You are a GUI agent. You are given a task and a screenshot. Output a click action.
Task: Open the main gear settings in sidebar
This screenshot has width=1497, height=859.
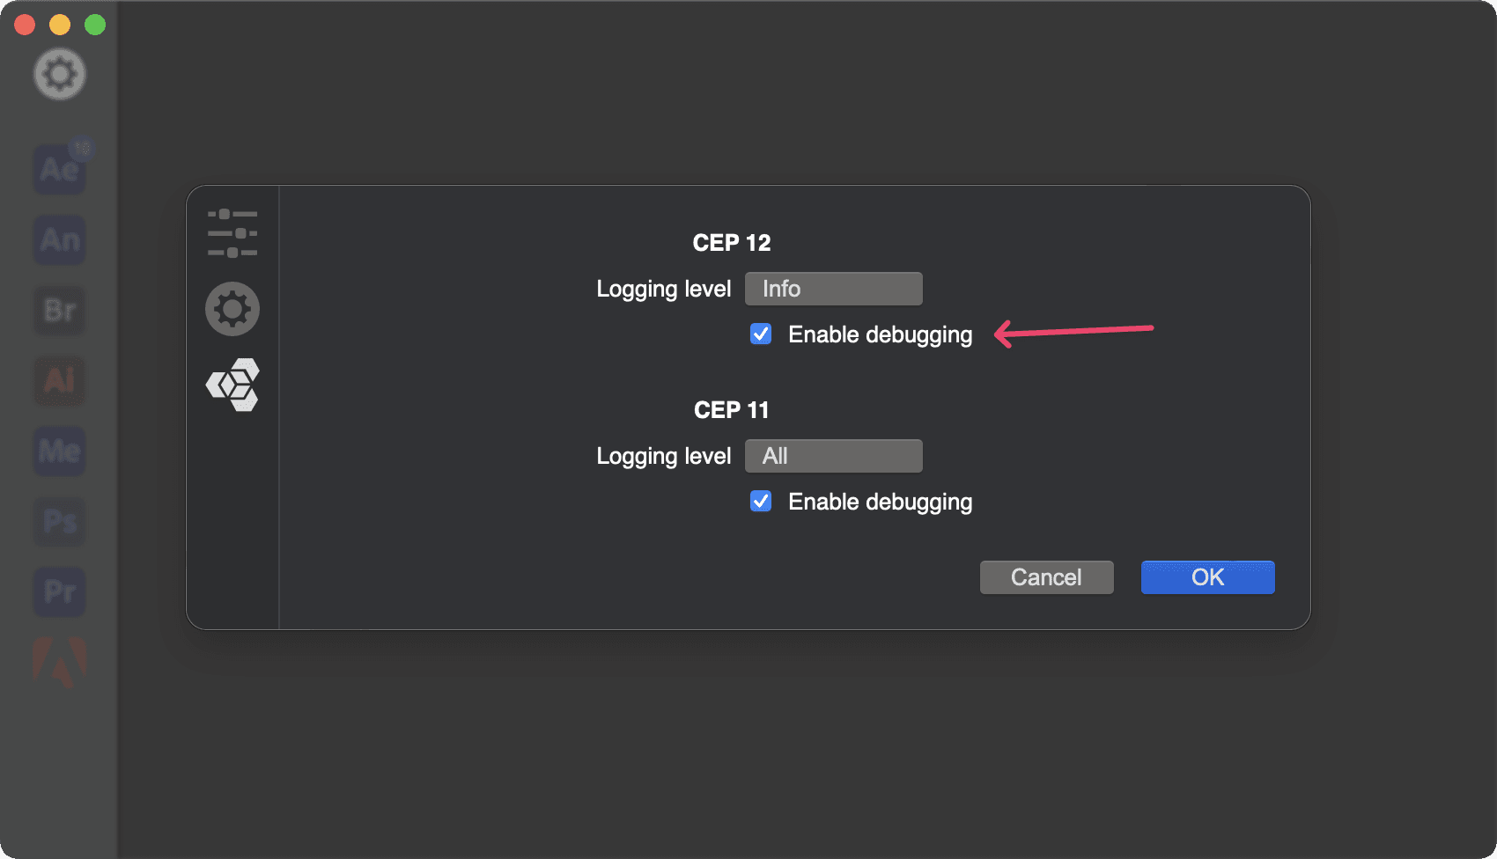[x=60, y=74]
